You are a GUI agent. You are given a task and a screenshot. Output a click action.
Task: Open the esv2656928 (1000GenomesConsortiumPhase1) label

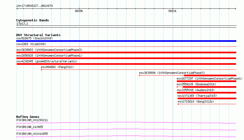tap(49, 56)
